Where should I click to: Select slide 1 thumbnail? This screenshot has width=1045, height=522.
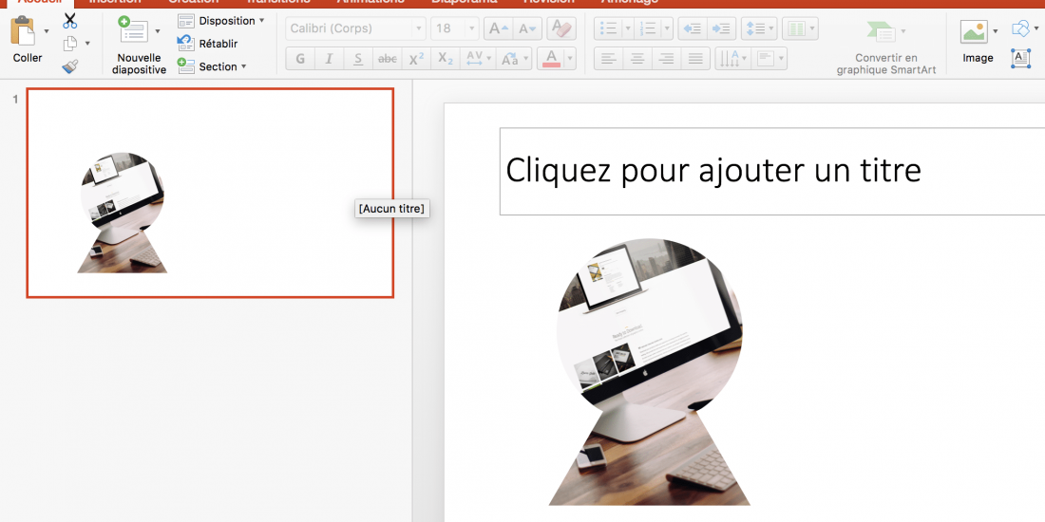point(210,193)
